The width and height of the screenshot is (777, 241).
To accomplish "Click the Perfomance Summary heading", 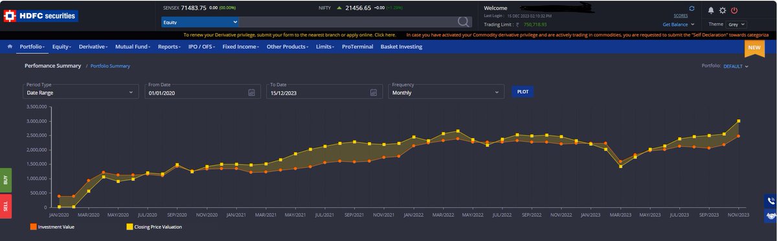I will [x=53, y=66].
